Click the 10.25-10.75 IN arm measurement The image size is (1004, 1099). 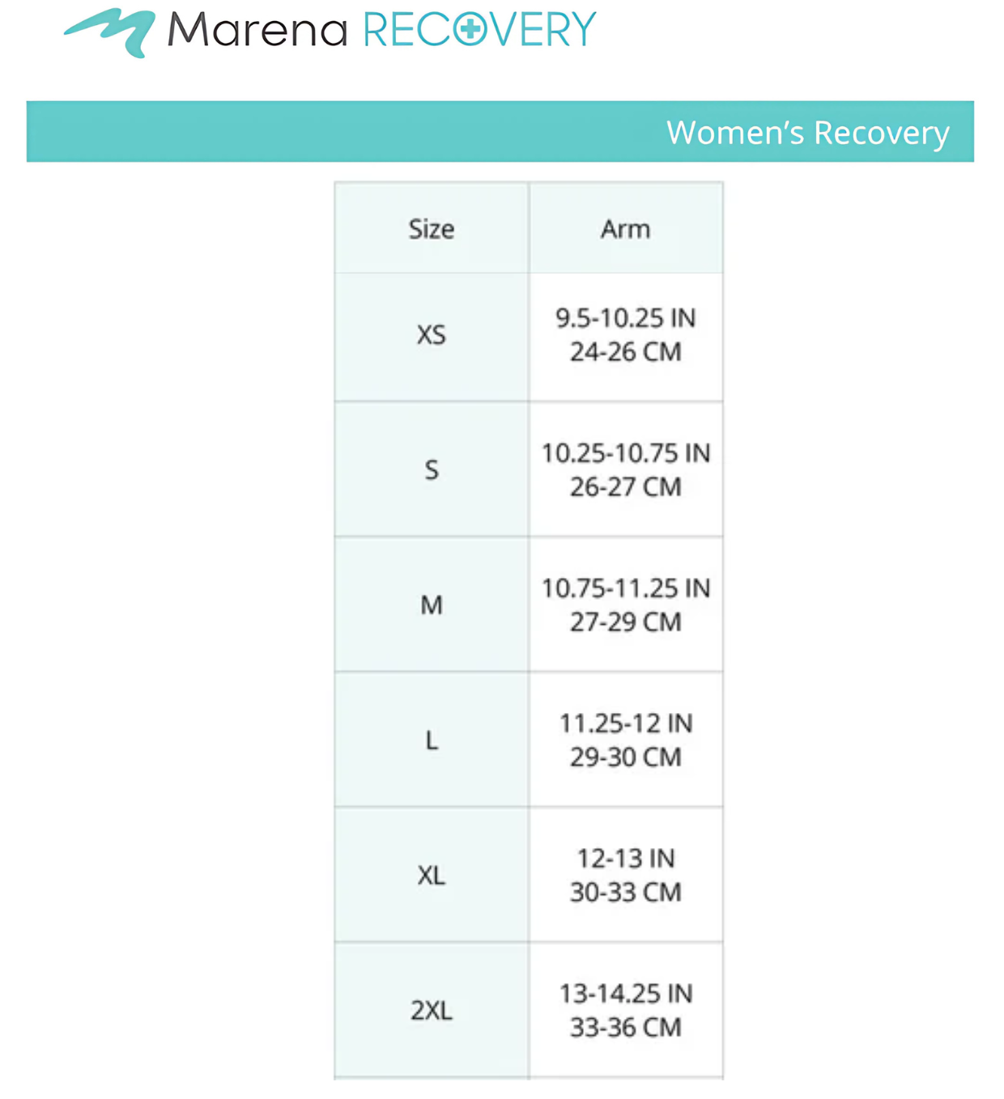625,453
